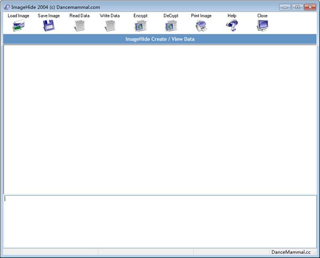320x258 pixels.
Task: Click inside the large blank image display area
Action: click(160, 118)
